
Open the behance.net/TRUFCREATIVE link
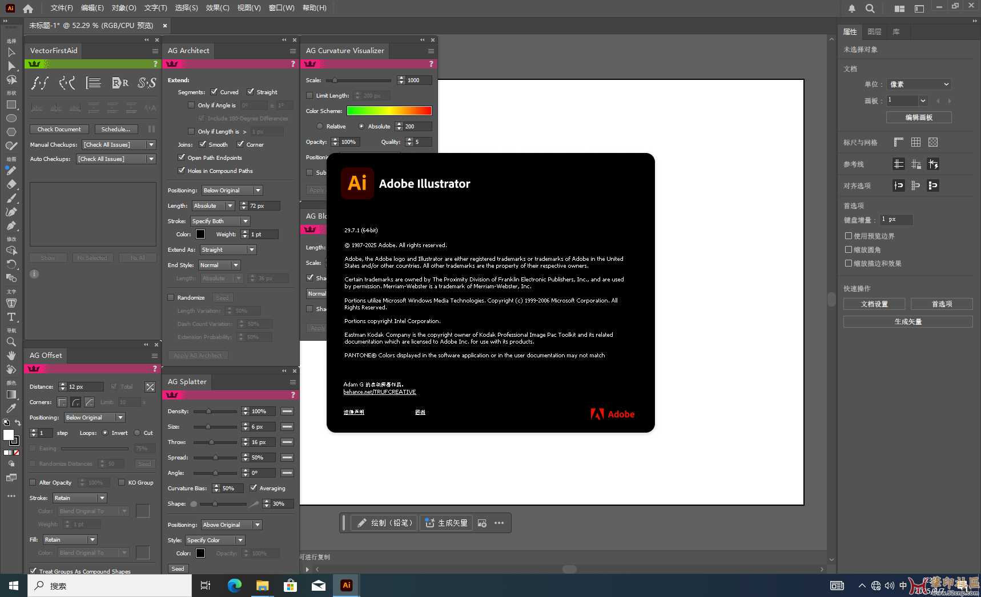(379, 392)
